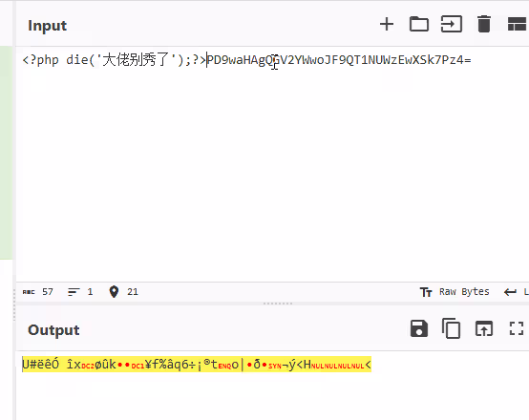The image size is (529, 420).
Task: Click the green recipe panel edge
Action: click(x=6, y=153)
